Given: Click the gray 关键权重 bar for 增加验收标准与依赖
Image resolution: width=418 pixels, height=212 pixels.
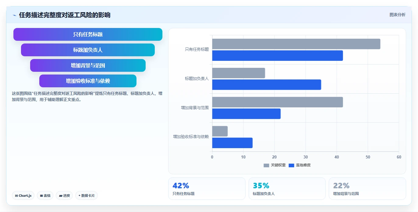Looking at the screenshot, I should [220, 131].
